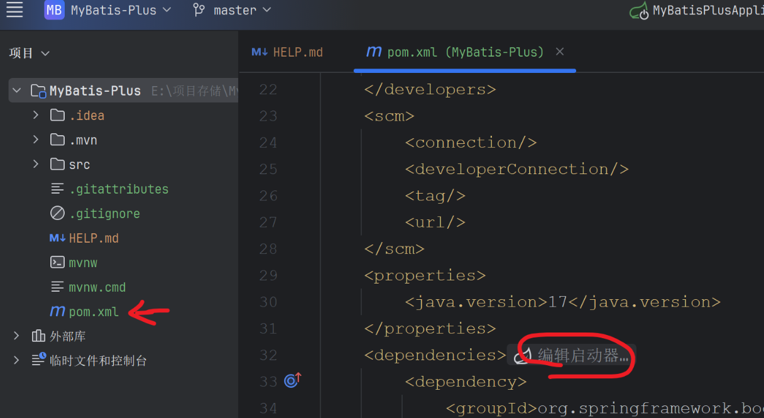Expand the src folder
The image size is (764, 418).
(36, 164)
